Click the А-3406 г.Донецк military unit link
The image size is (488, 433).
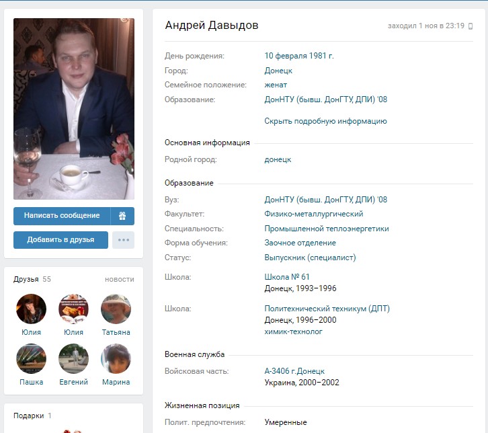point(294,371)
